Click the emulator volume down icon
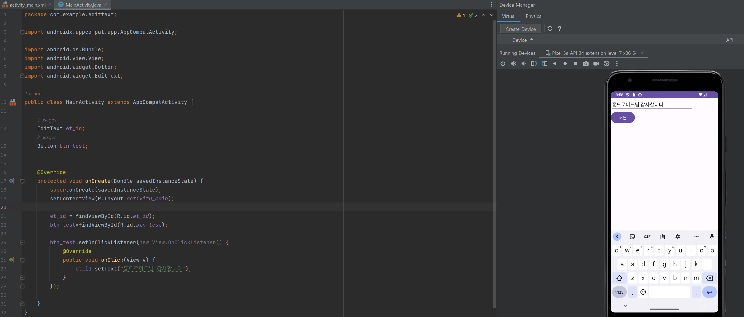 (523, 64)
